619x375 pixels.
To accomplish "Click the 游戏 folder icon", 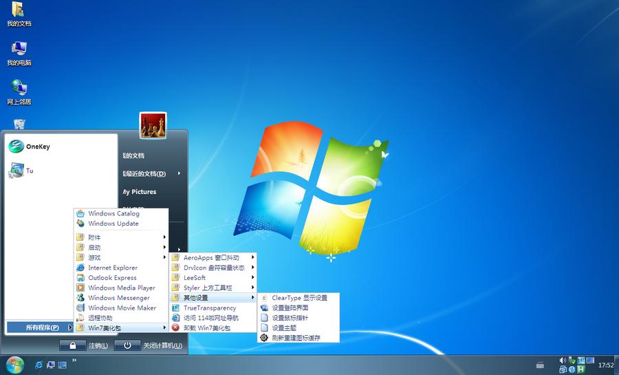I will (80, 257).
